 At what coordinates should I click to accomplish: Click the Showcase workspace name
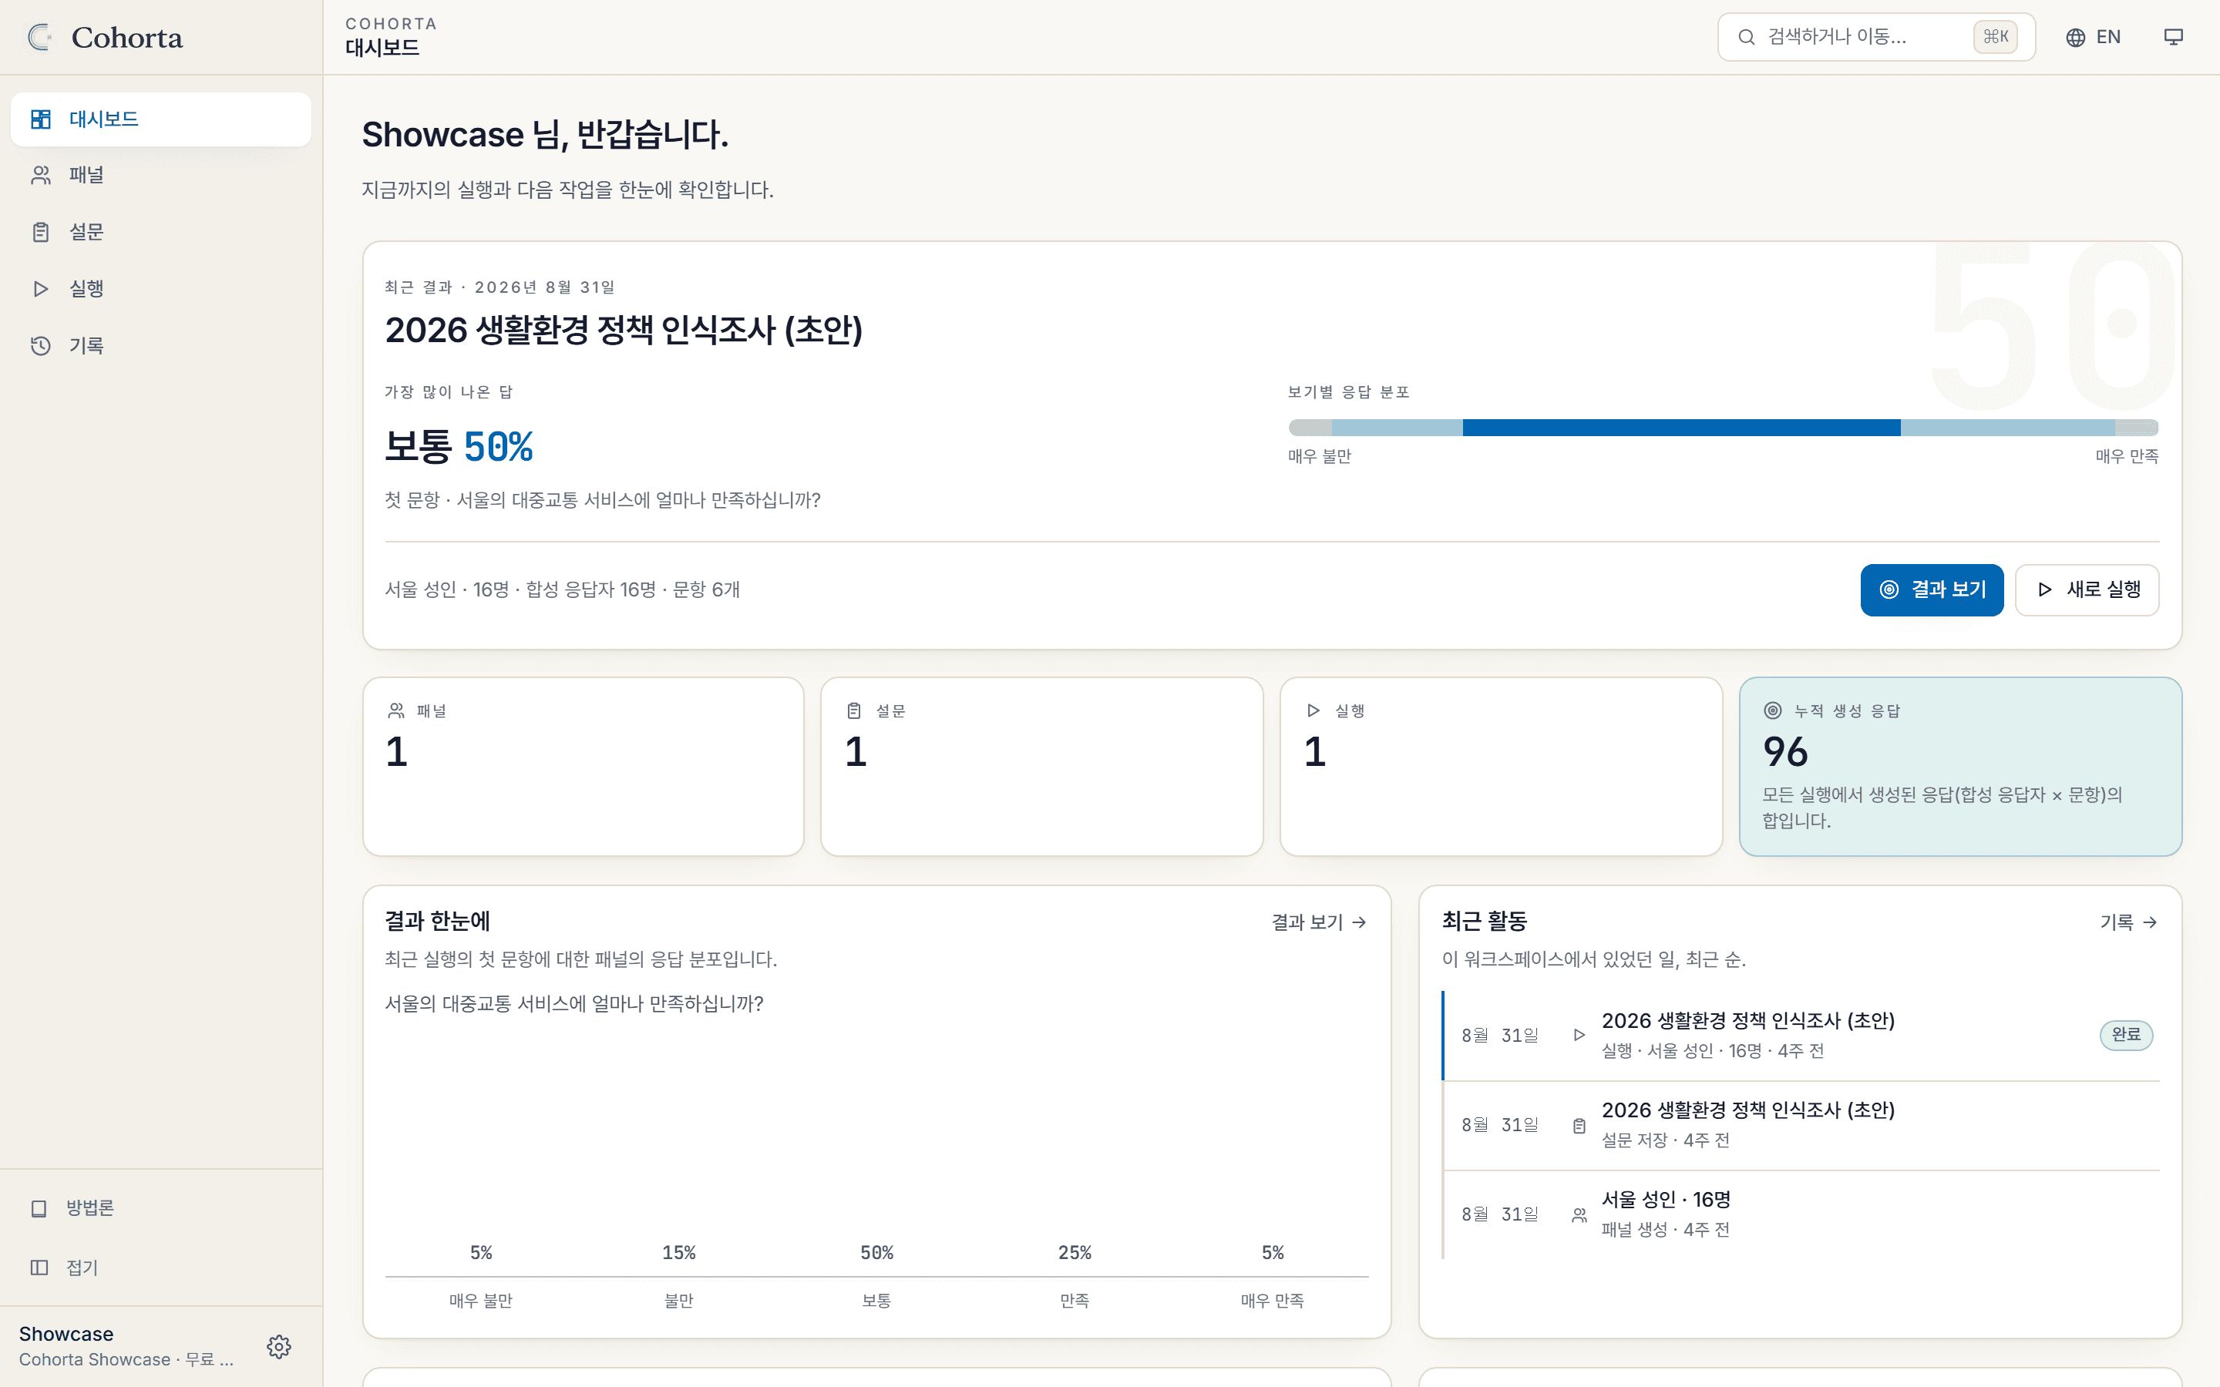click(x=66, y=1334)
